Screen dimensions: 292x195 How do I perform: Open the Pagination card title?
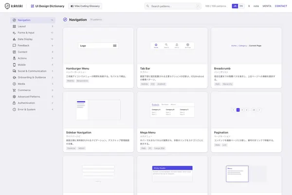point(221,133)
